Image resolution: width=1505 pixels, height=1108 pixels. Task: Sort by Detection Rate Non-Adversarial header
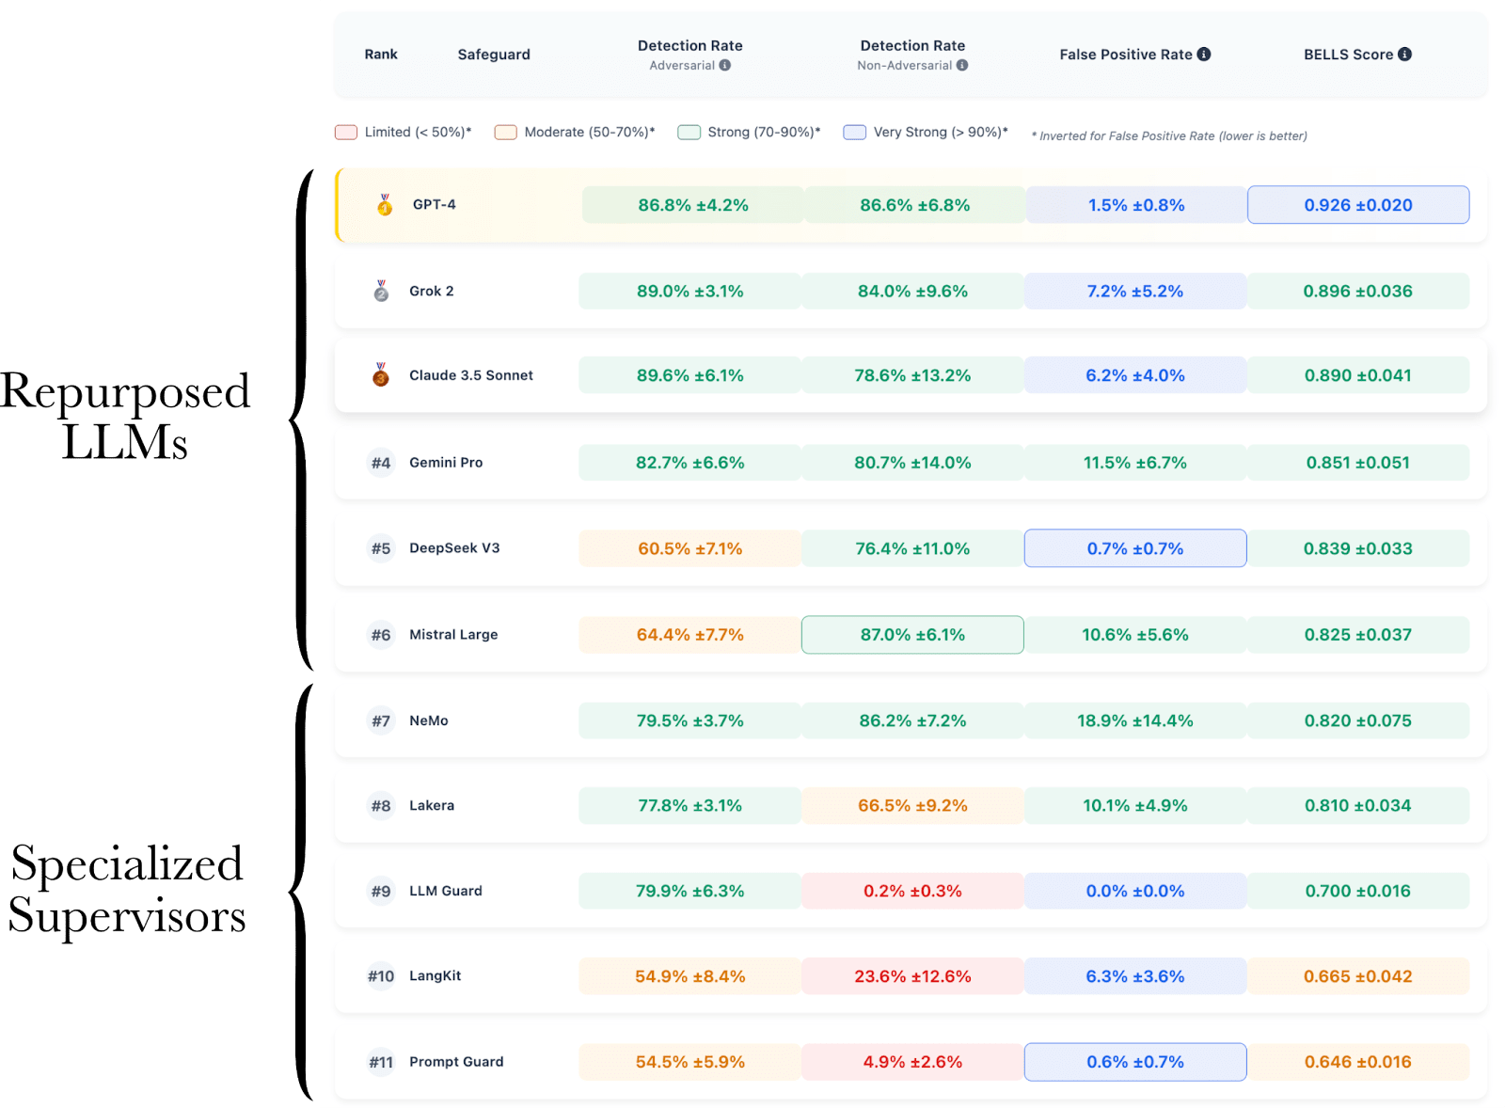(x=912, y=55)
